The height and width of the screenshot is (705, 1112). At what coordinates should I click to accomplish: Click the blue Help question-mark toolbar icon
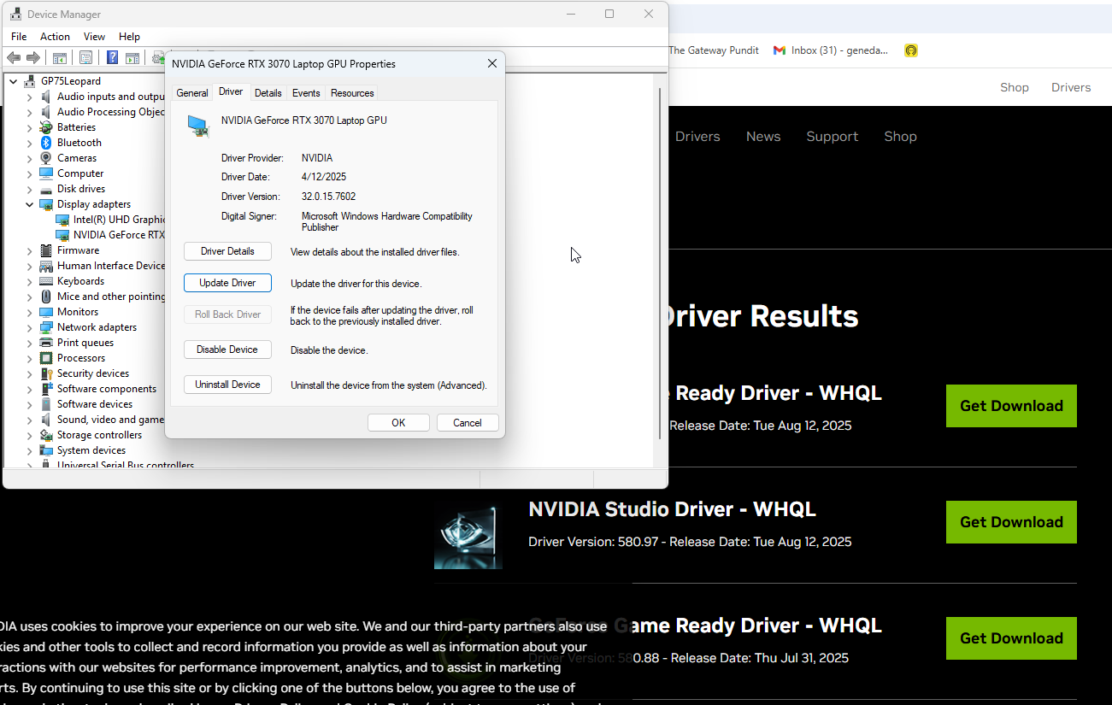pos(112,58)
